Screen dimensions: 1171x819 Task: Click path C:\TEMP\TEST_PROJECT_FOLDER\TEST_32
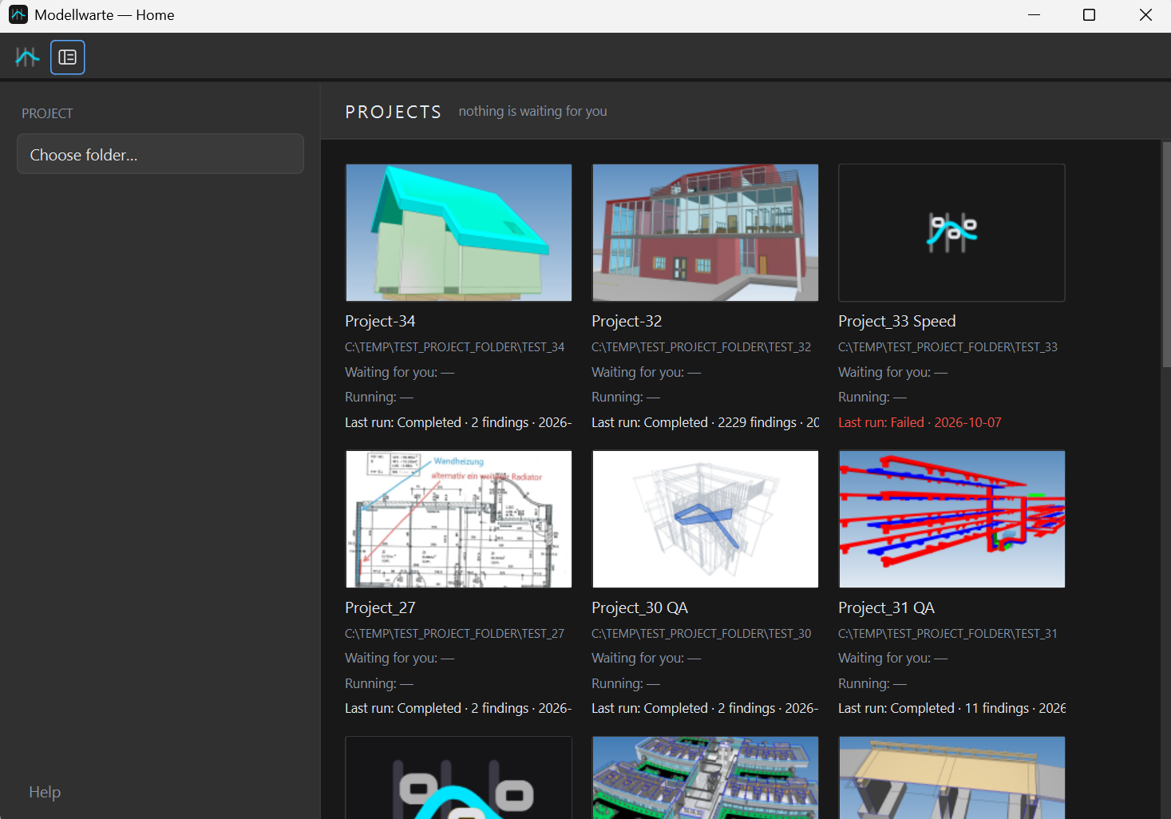701,347
